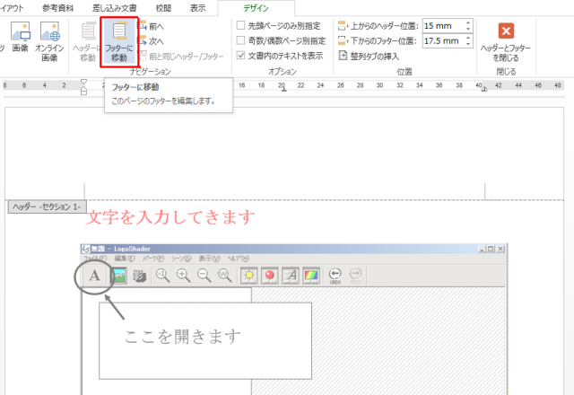This screenshot has width=574, height=395.
Task: Click the text 'A' tool in LogoShader image
Action: coord(93,276)
